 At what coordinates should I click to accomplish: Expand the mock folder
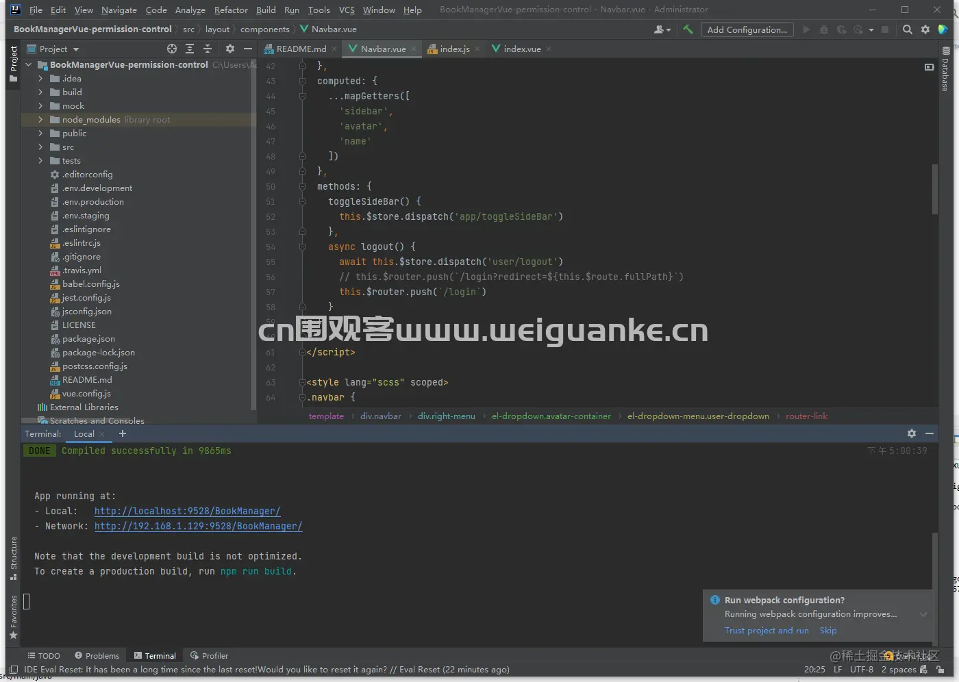click(x=40, y=106)
